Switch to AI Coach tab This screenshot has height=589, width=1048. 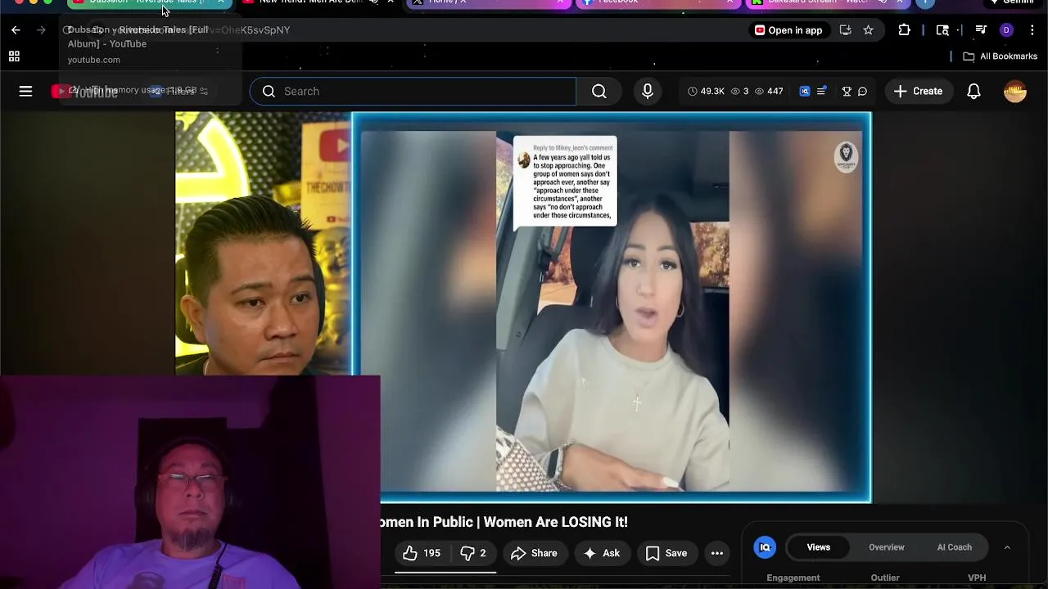955,547
